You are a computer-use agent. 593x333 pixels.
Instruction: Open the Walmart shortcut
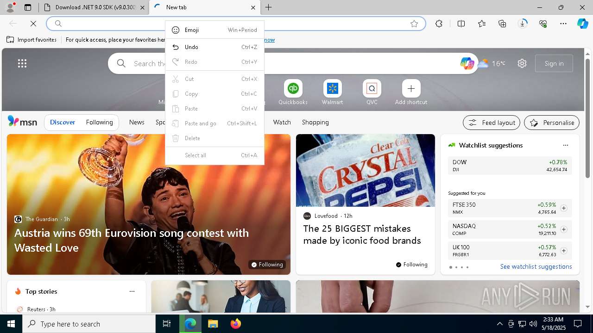coord(332,92)
